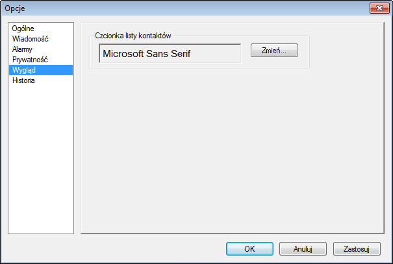Select the highlighted Wygląd entry
The height and width of the screenshot is (264, 393).
coord(41,70)
